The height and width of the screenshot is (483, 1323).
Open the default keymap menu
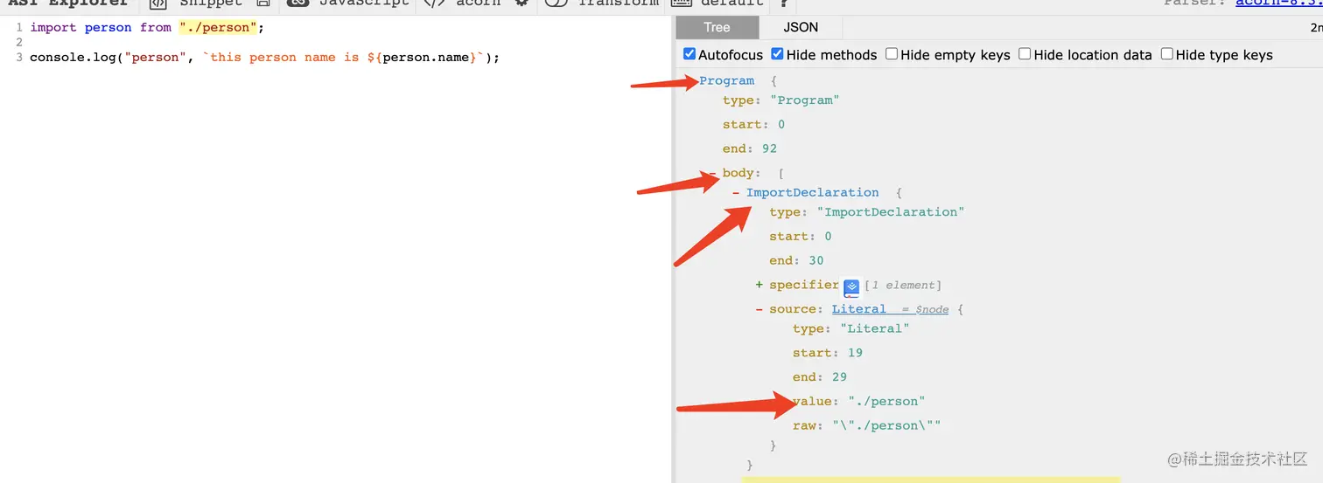(x=717, y=3)
